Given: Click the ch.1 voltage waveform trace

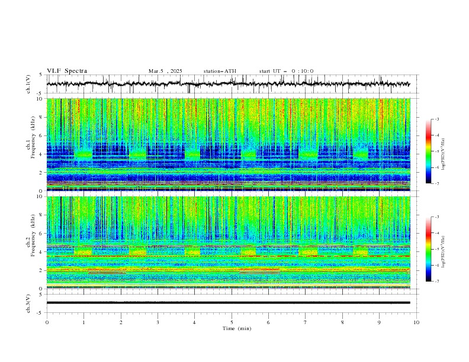Looking at the screenshot, I should click(228, 84).
